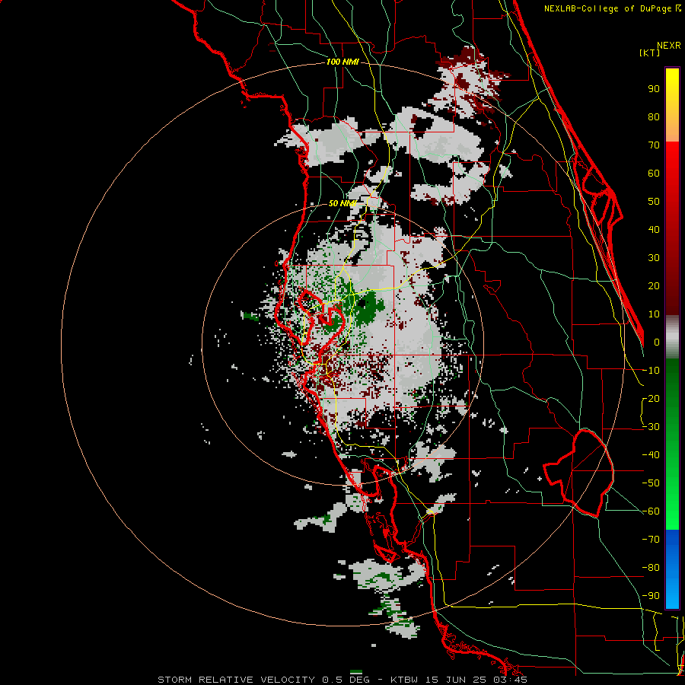Click the positive 10 value on the scale
The height and width of the screenshot is (685, 685).
point(654,314)
